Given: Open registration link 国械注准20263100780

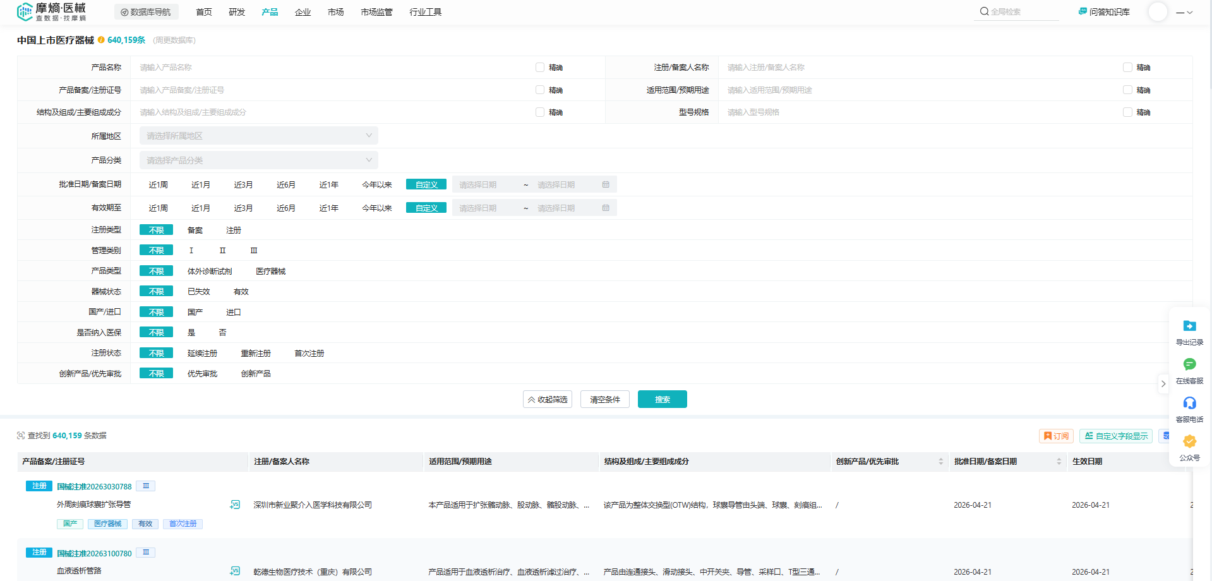Looking at the screenshot, I should pyautogui.click(x=94, y=553).
